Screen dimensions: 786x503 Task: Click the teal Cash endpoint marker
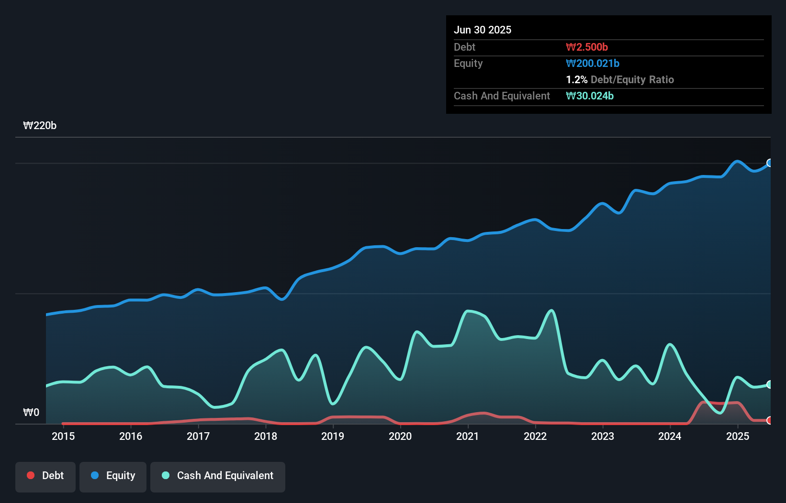click(770, 384)
